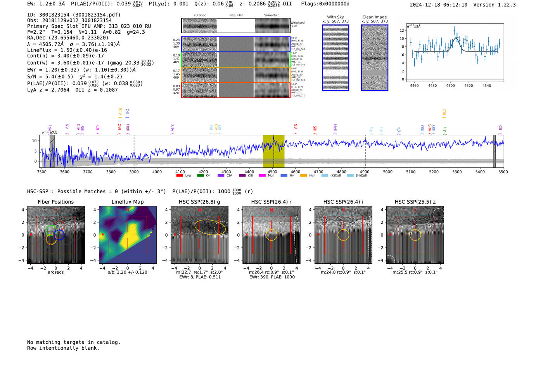Open the With Sky cutout image
This screenshot has width=543, height=369.
335,58
